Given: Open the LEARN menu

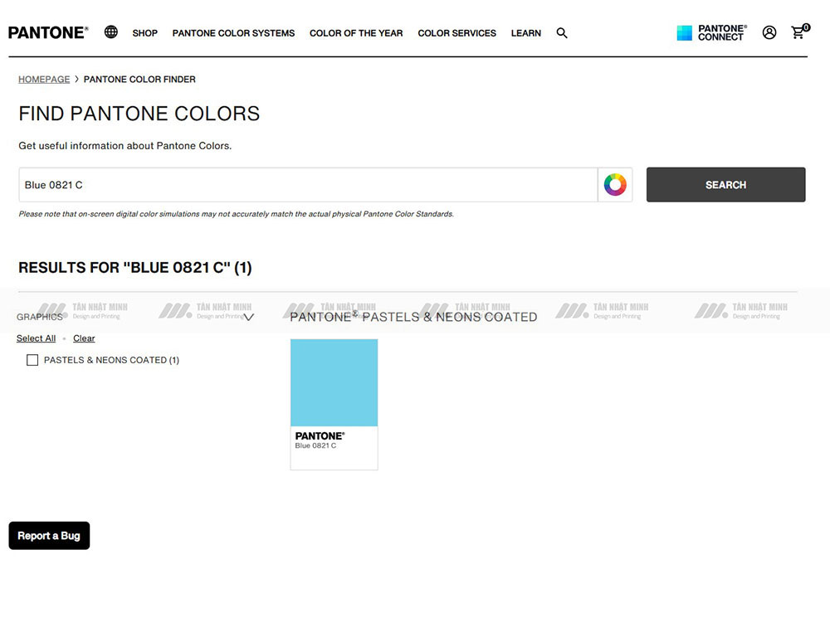Looking at the screenshot, I should point(526,33).
